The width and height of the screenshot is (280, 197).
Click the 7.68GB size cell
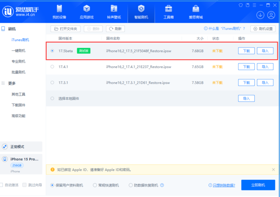[197, 51]
